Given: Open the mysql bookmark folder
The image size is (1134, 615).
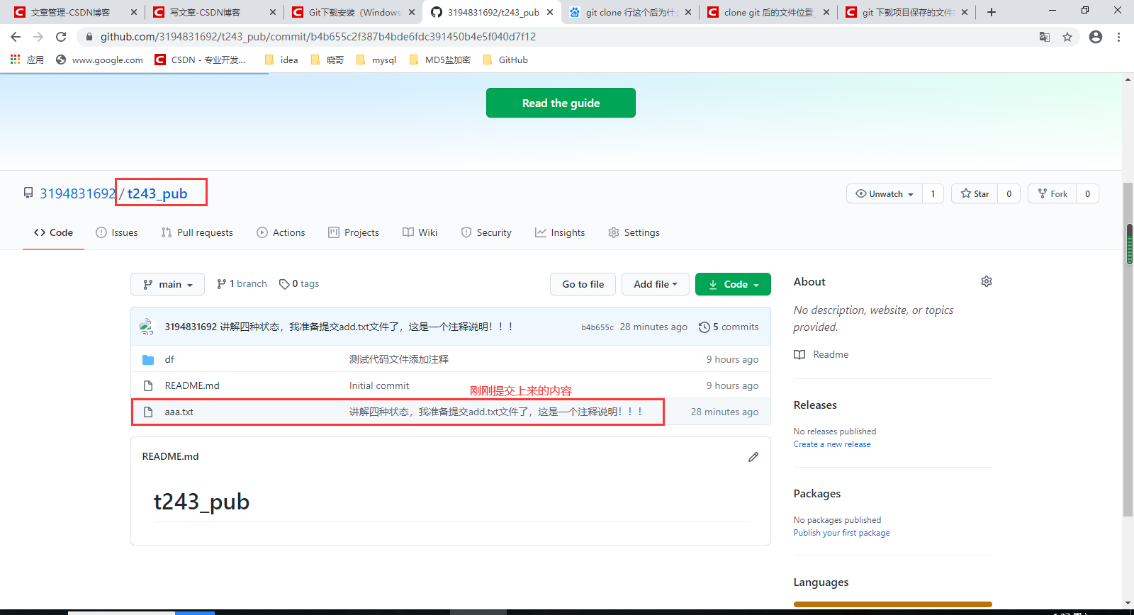Looking at the screenshot, I should (376, 60).
